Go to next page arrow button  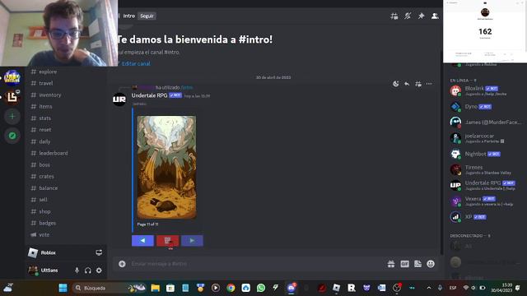(x=192, y=241)
